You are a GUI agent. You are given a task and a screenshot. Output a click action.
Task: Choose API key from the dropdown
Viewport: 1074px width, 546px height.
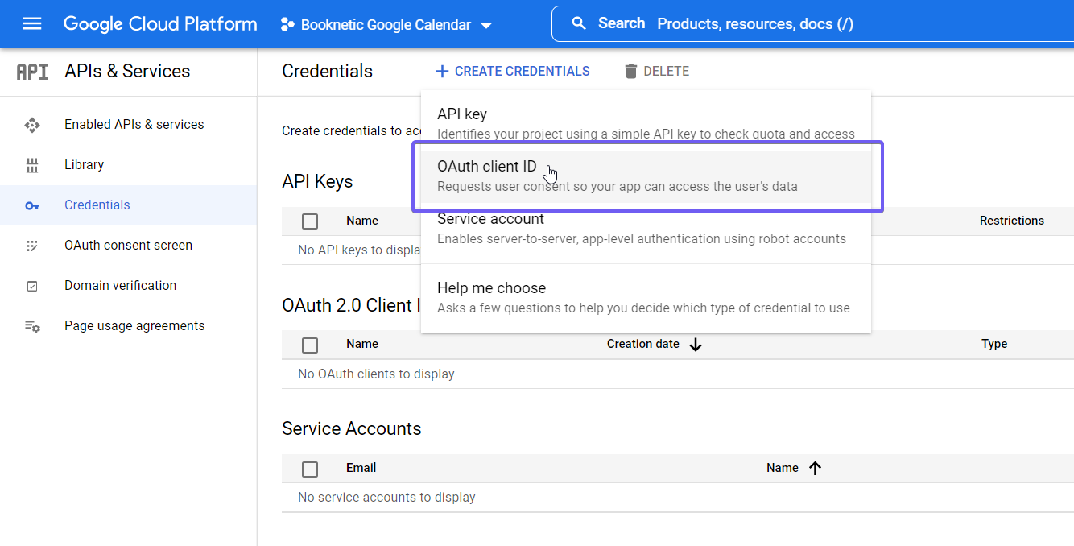click(x=646, y=123)
